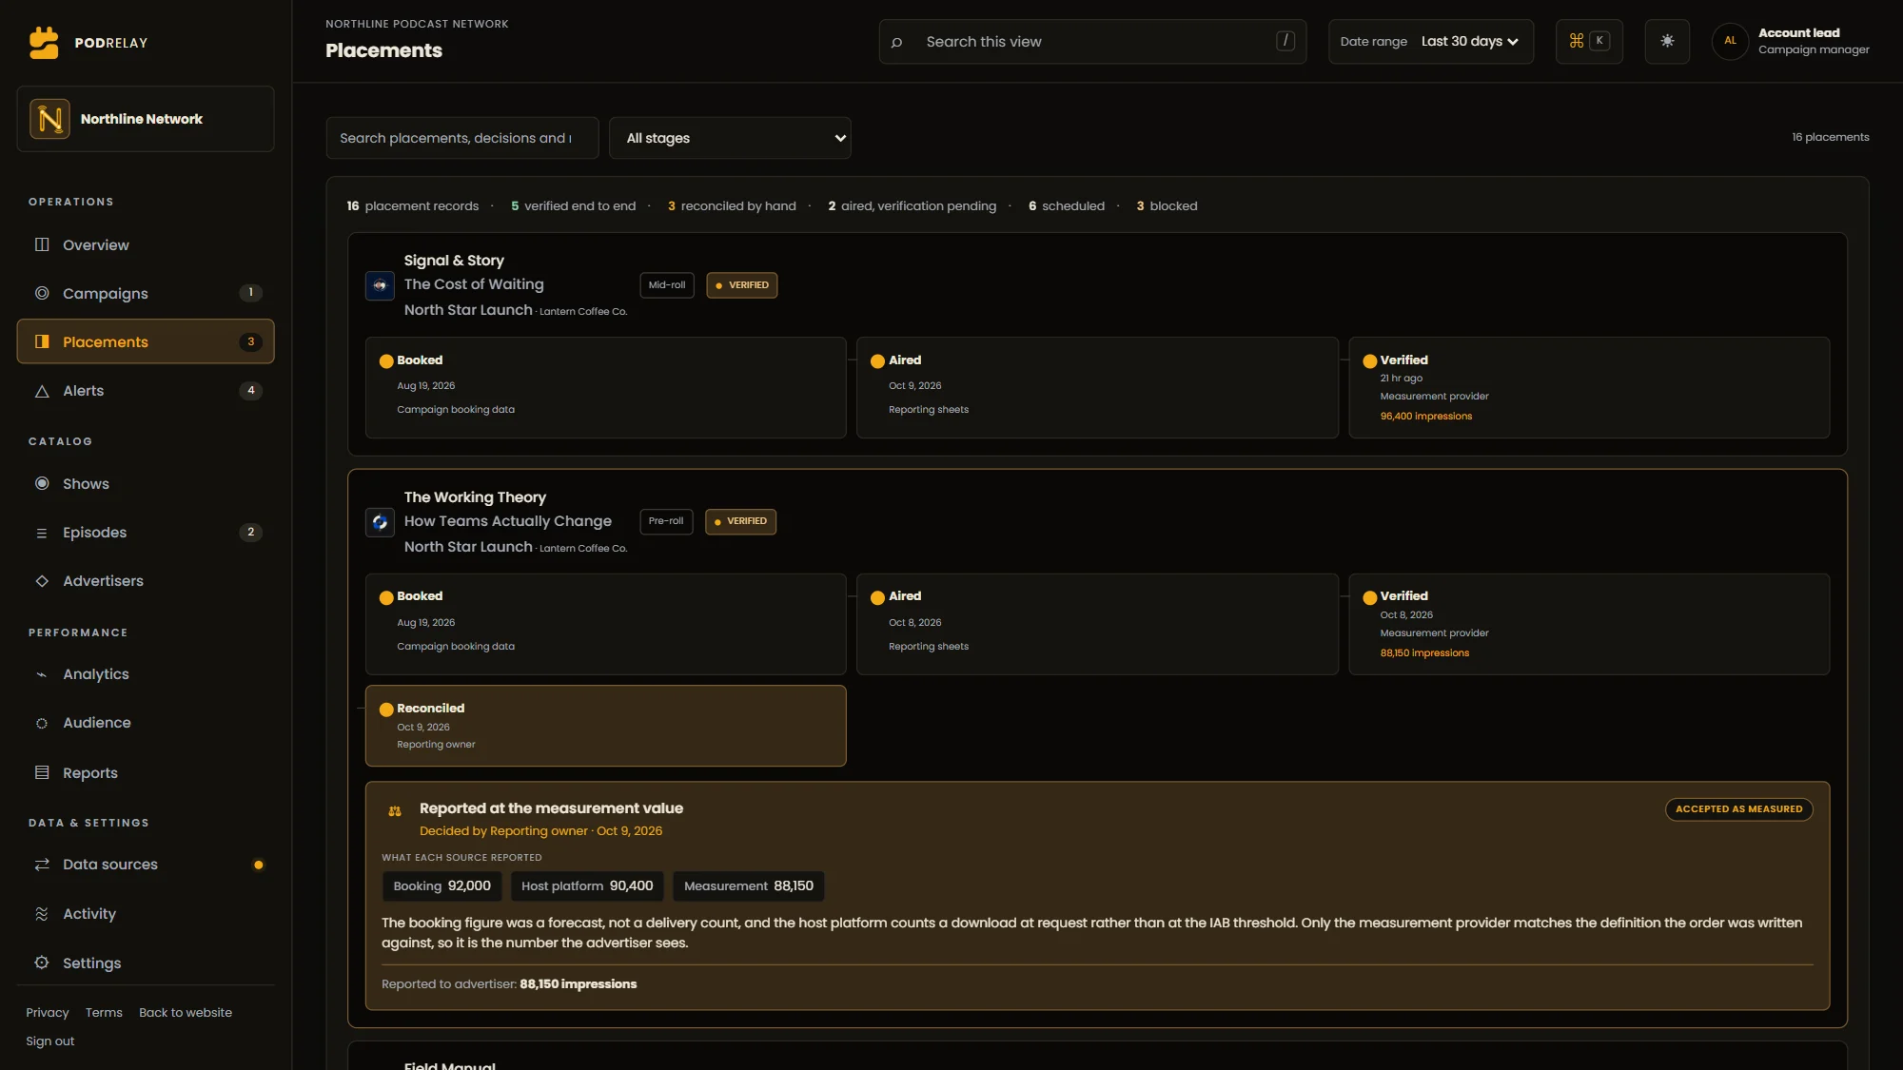1903x1070 pixels.
Task: Click Sign out
Action: [50, 1041]
